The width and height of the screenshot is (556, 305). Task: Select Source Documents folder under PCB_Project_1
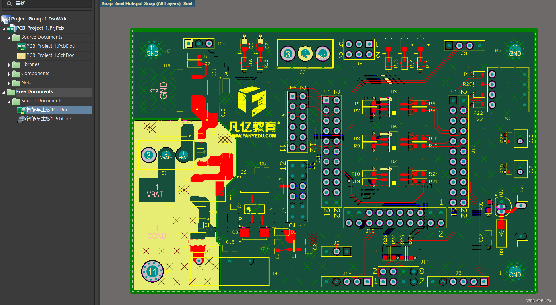coord(42,37)
